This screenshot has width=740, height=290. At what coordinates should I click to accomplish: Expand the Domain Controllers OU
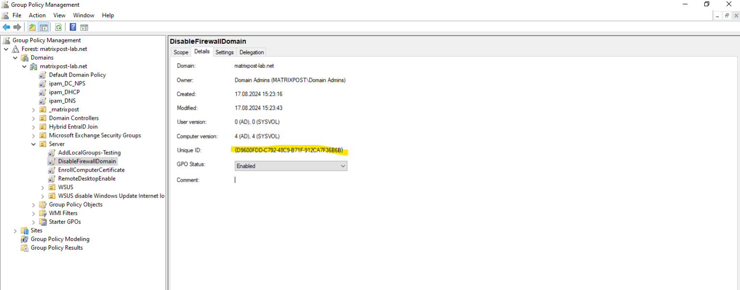(x=34, y=118)
